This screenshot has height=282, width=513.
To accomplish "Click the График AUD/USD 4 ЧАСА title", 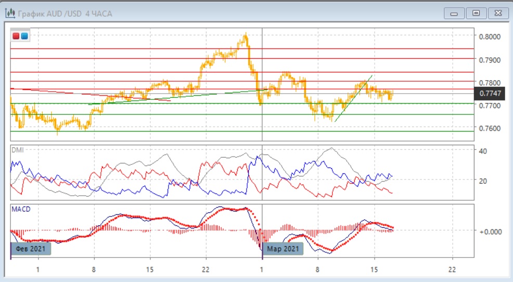I will 65,14.
